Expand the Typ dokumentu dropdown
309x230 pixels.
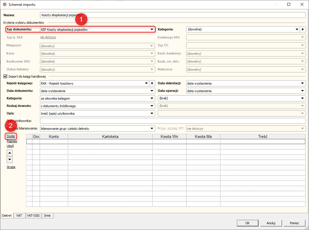click(x=151, y=30)
